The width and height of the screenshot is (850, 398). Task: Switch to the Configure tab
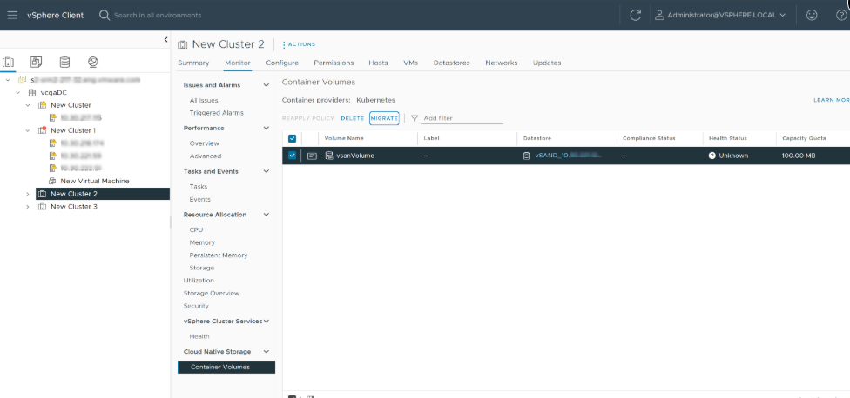[282, 63]
